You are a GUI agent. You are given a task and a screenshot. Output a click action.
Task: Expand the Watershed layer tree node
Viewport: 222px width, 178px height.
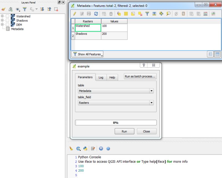tap(2, 16)
